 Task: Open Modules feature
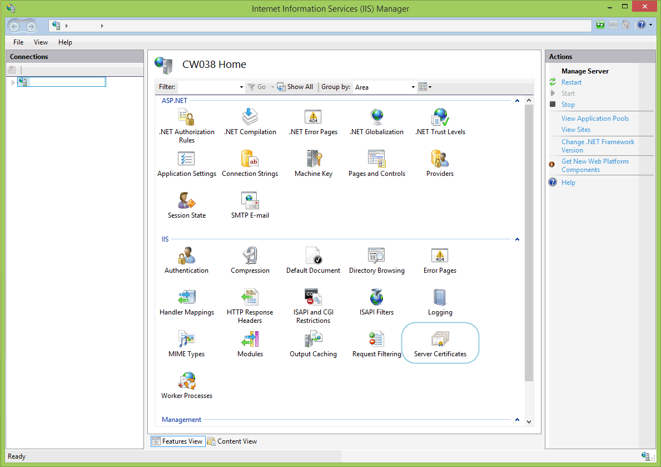pyautogui.click(x=250, y=344)
